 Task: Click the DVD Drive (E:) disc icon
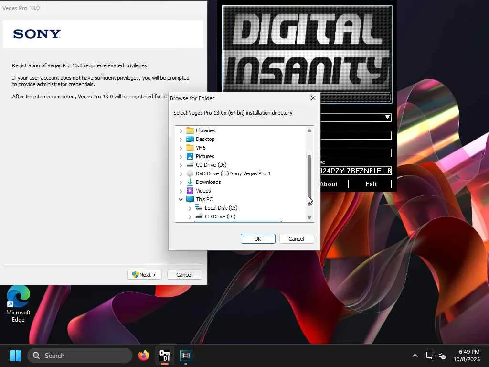(x=190, y=173)
